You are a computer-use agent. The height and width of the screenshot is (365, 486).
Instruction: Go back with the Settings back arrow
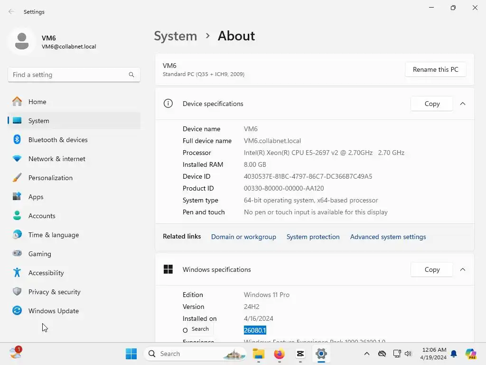pyautogui.click(x=11, y=11)
